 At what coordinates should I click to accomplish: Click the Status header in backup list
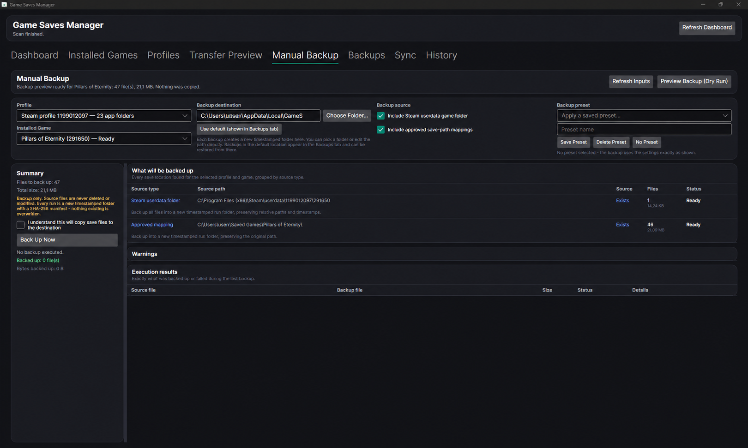(x=694, y=189)
